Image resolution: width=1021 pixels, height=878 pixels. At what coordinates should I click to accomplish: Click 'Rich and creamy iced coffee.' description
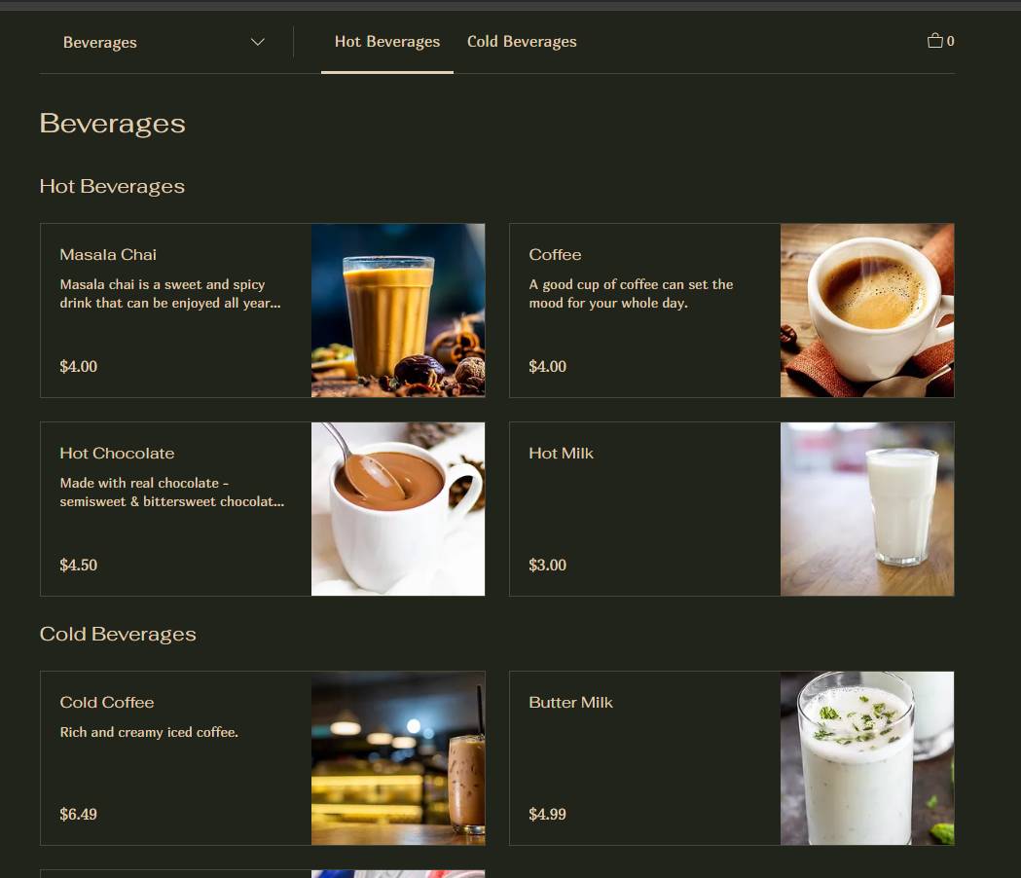pos(149,732)
